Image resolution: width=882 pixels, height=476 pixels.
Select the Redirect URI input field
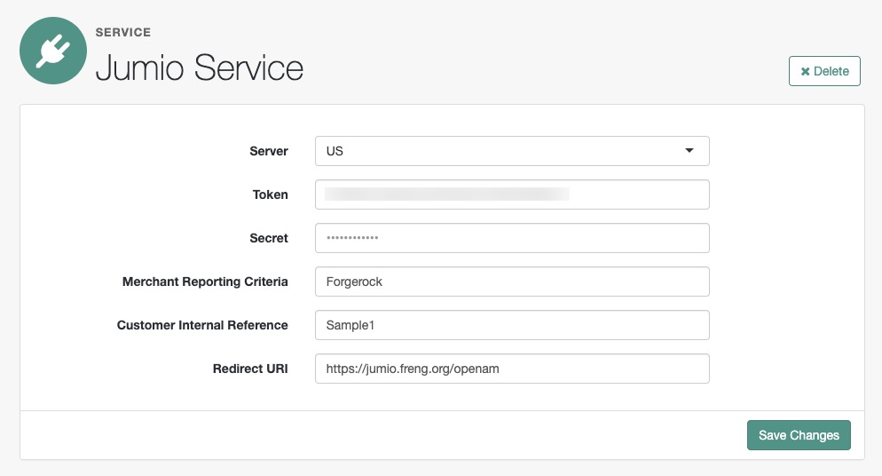[512, 369]
